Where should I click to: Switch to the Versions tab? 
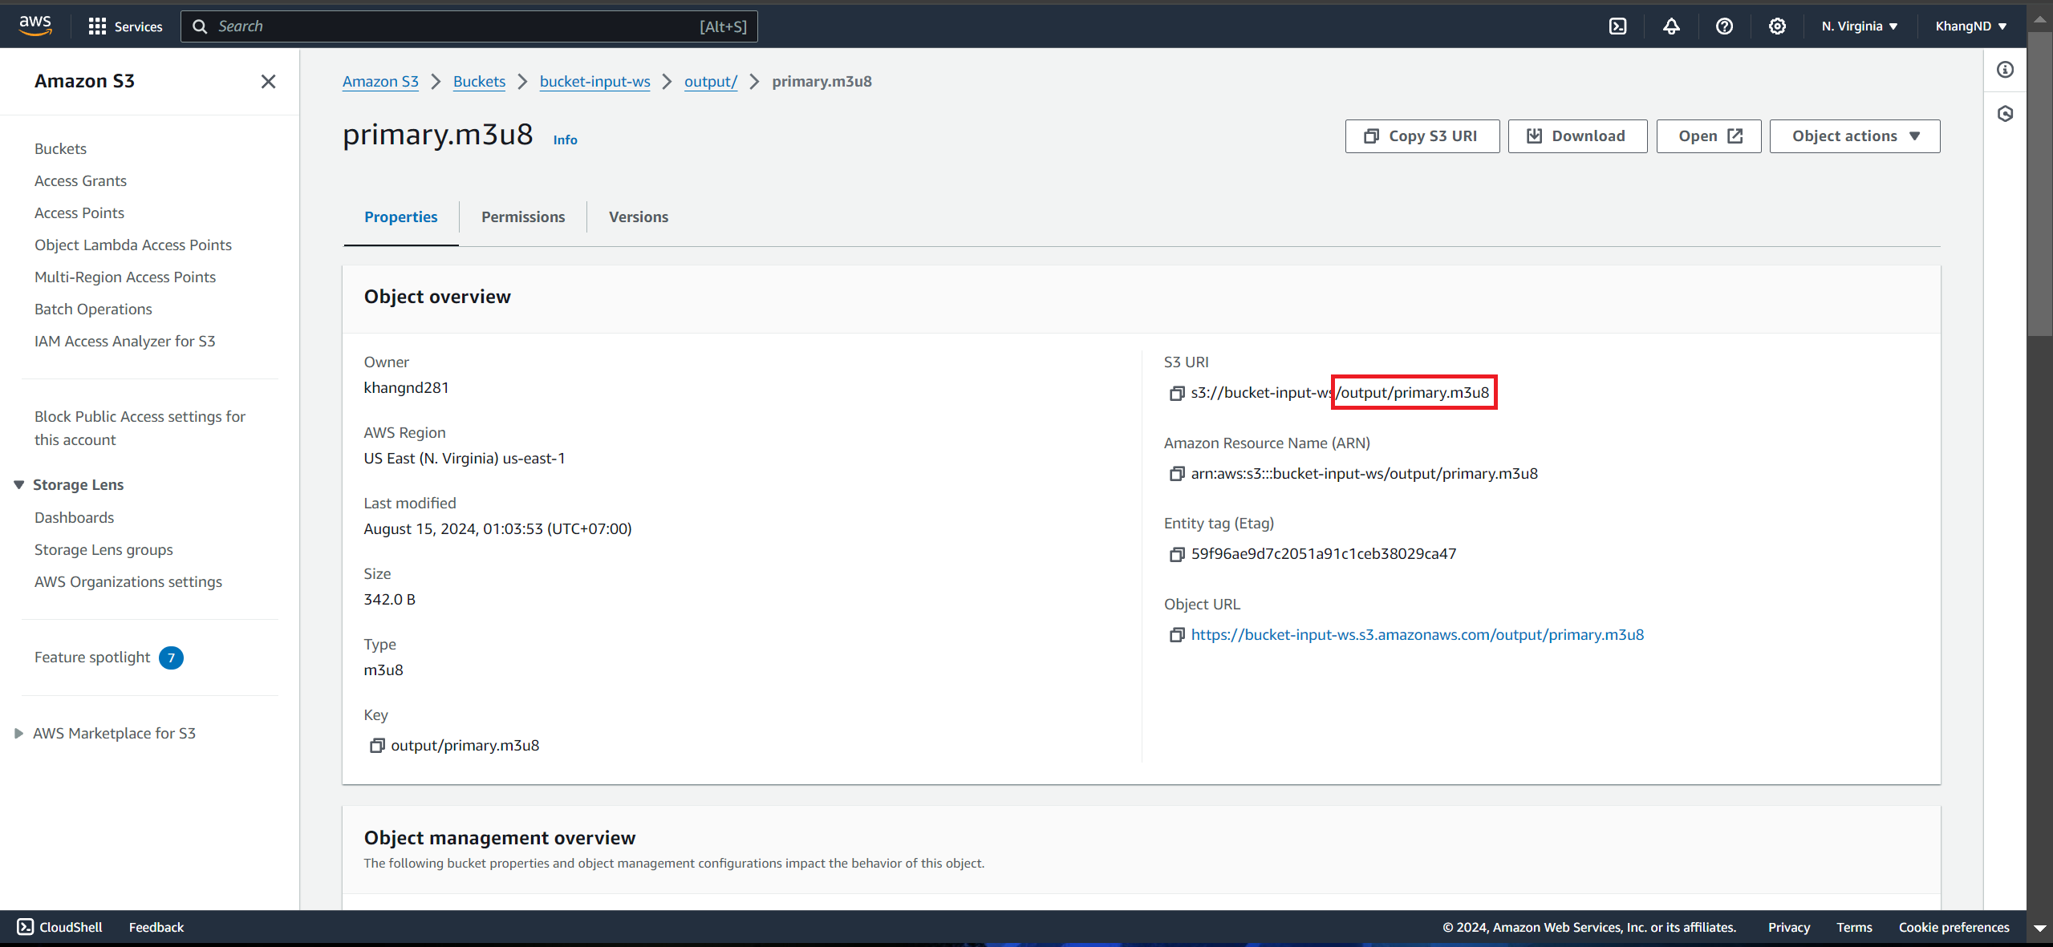click(638, 217)
